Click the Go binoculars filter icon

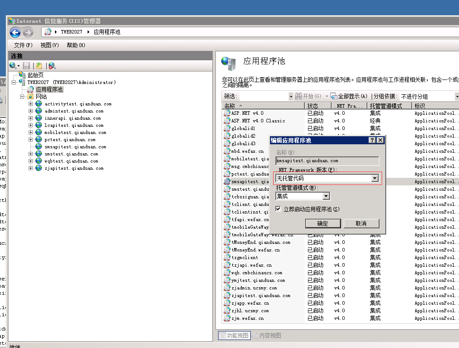[299, 96]
